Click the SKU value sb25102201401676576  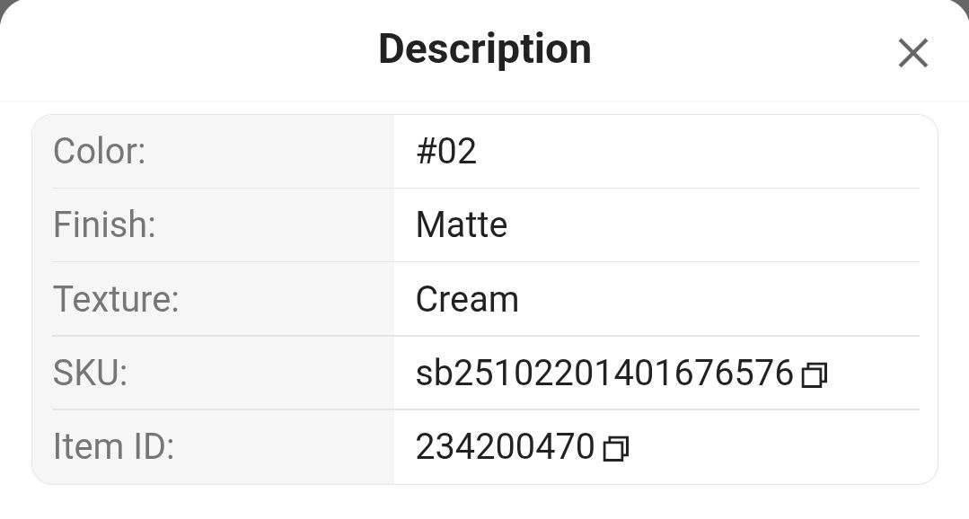604,374
